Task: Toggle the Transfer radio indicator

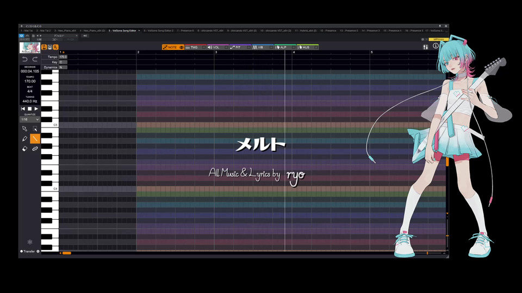Action: pyautogui.click(x=21, y=251)
